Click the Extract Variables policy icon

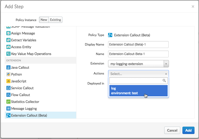click(8, 40)
